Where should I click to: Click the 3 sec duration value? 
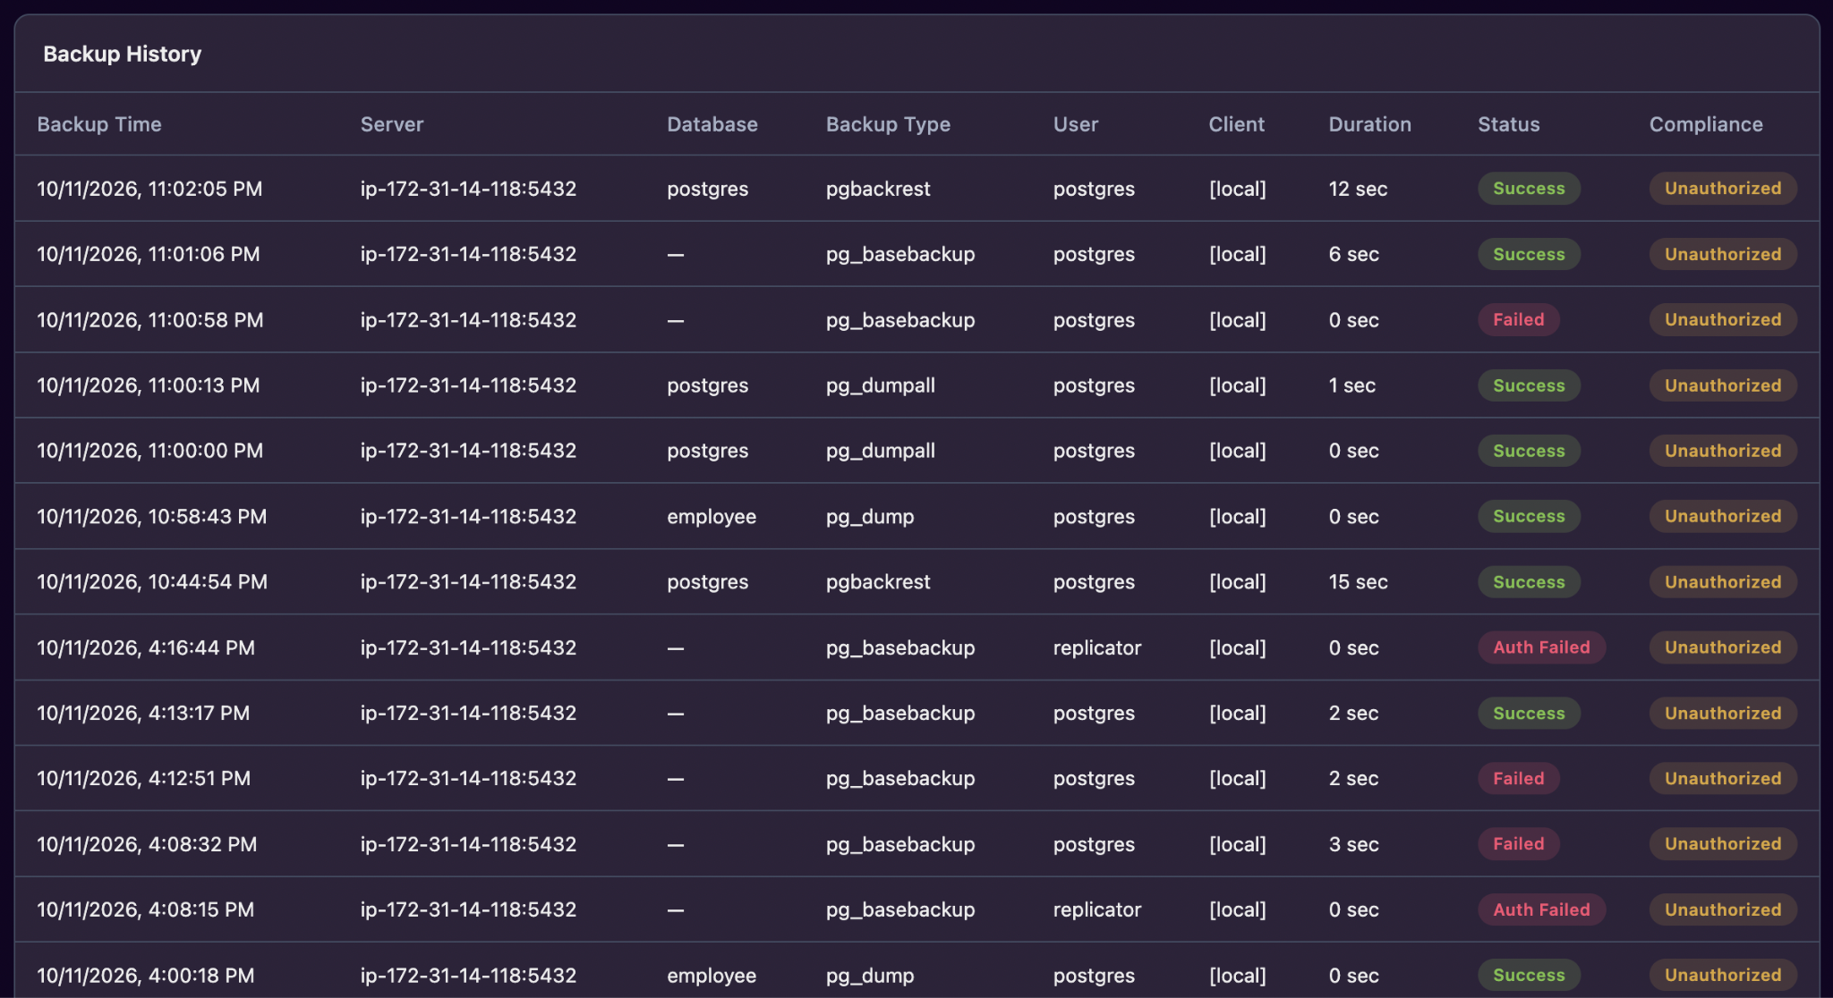[x=1354, y=844]
